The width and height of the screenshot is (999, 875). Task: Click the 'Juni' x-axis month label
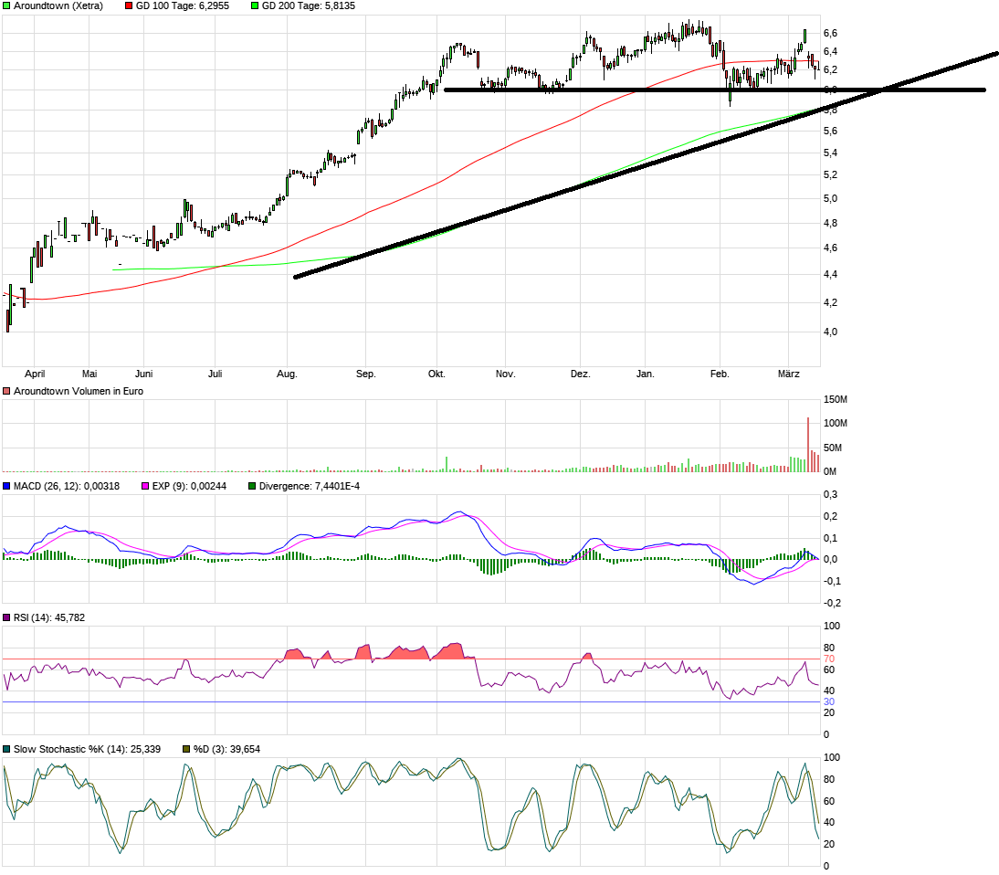[144, 374]
